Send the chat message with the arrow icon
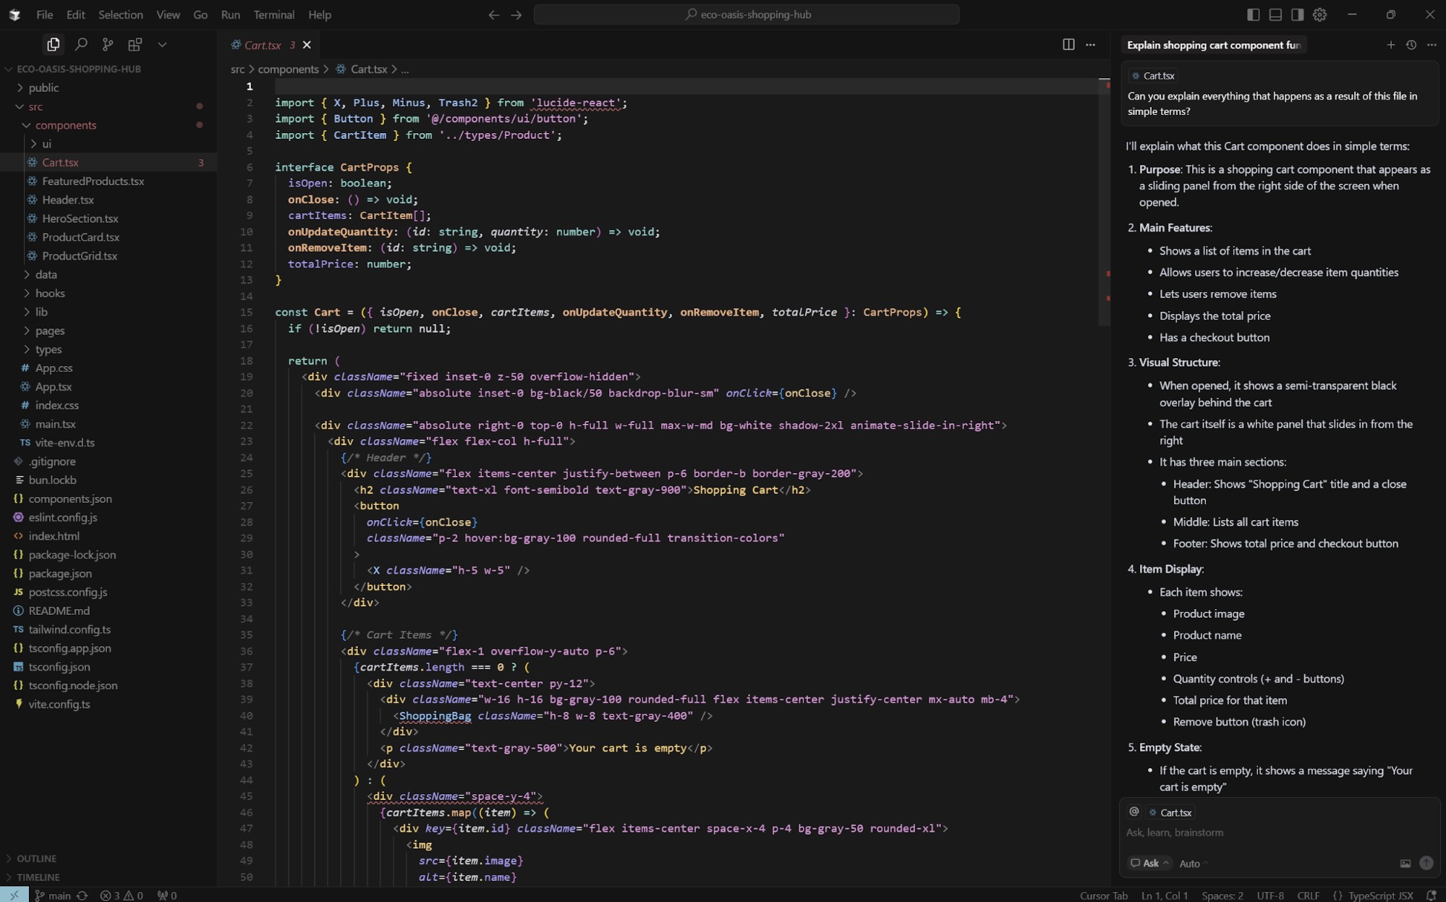This screenshot has width=1446, height=902. 1426,864
